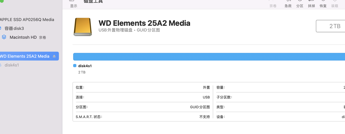Eject the WD Elements 25A2 Media disk
The image size is (345, 134).
(x=54, y=56)
